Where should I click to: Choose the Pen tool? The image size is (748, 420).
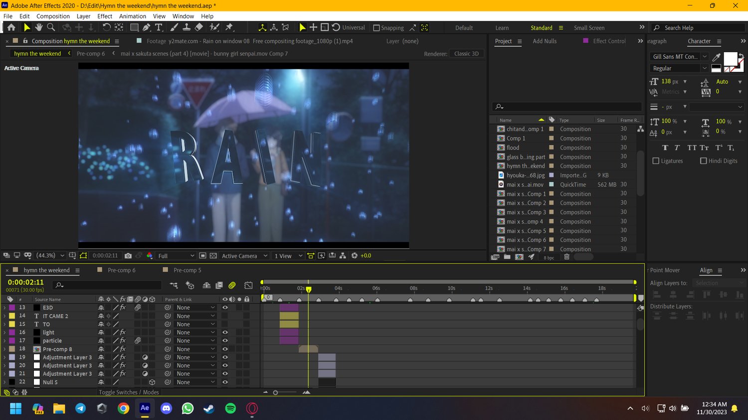(x=146, y=27)
